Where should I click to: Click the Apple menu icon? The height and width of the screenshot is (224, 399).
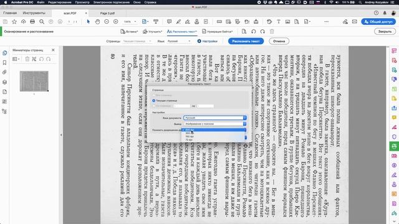5,2
